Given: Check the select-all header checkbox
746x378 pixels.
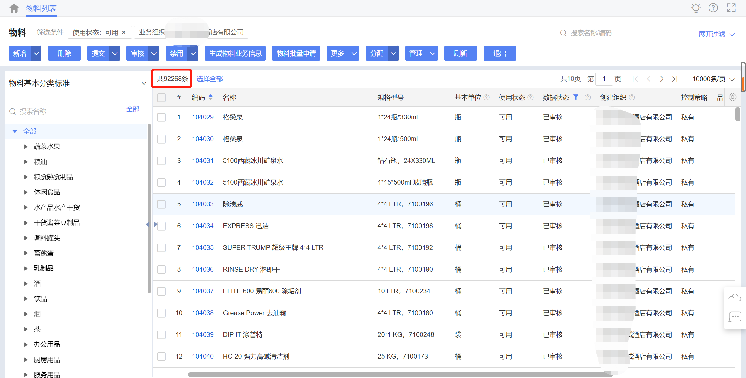Looking at the screenshot, I should pyautogui.click(x=161, y=98).
